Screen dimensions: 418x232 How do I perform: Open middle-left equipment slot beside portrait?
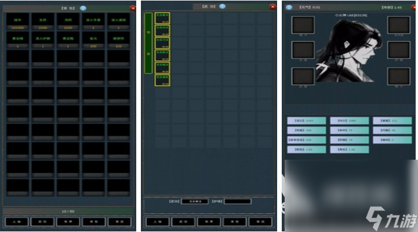point(303,50)
